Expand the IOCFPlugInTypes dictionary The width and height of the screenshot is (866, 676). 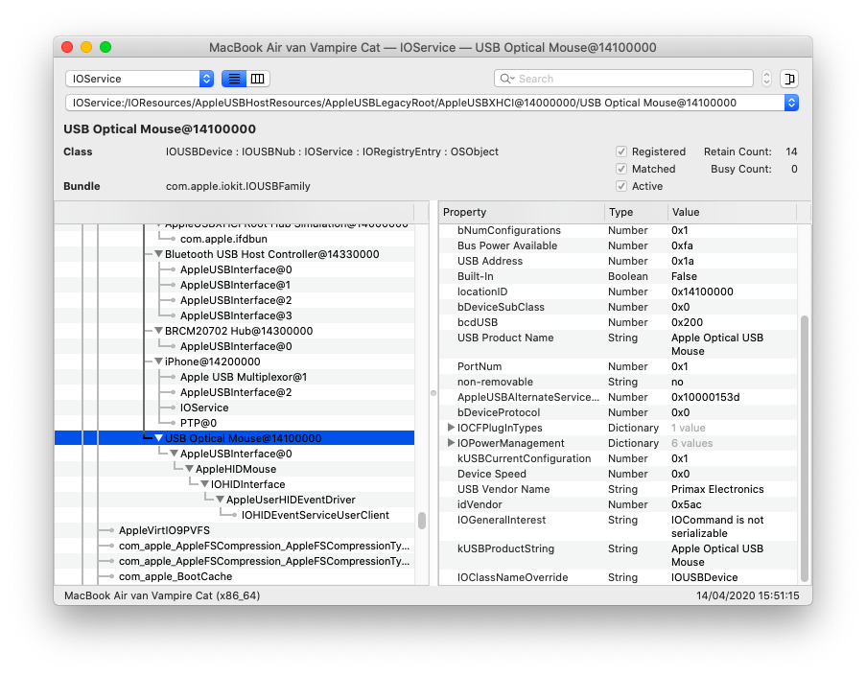pos(451,428)
